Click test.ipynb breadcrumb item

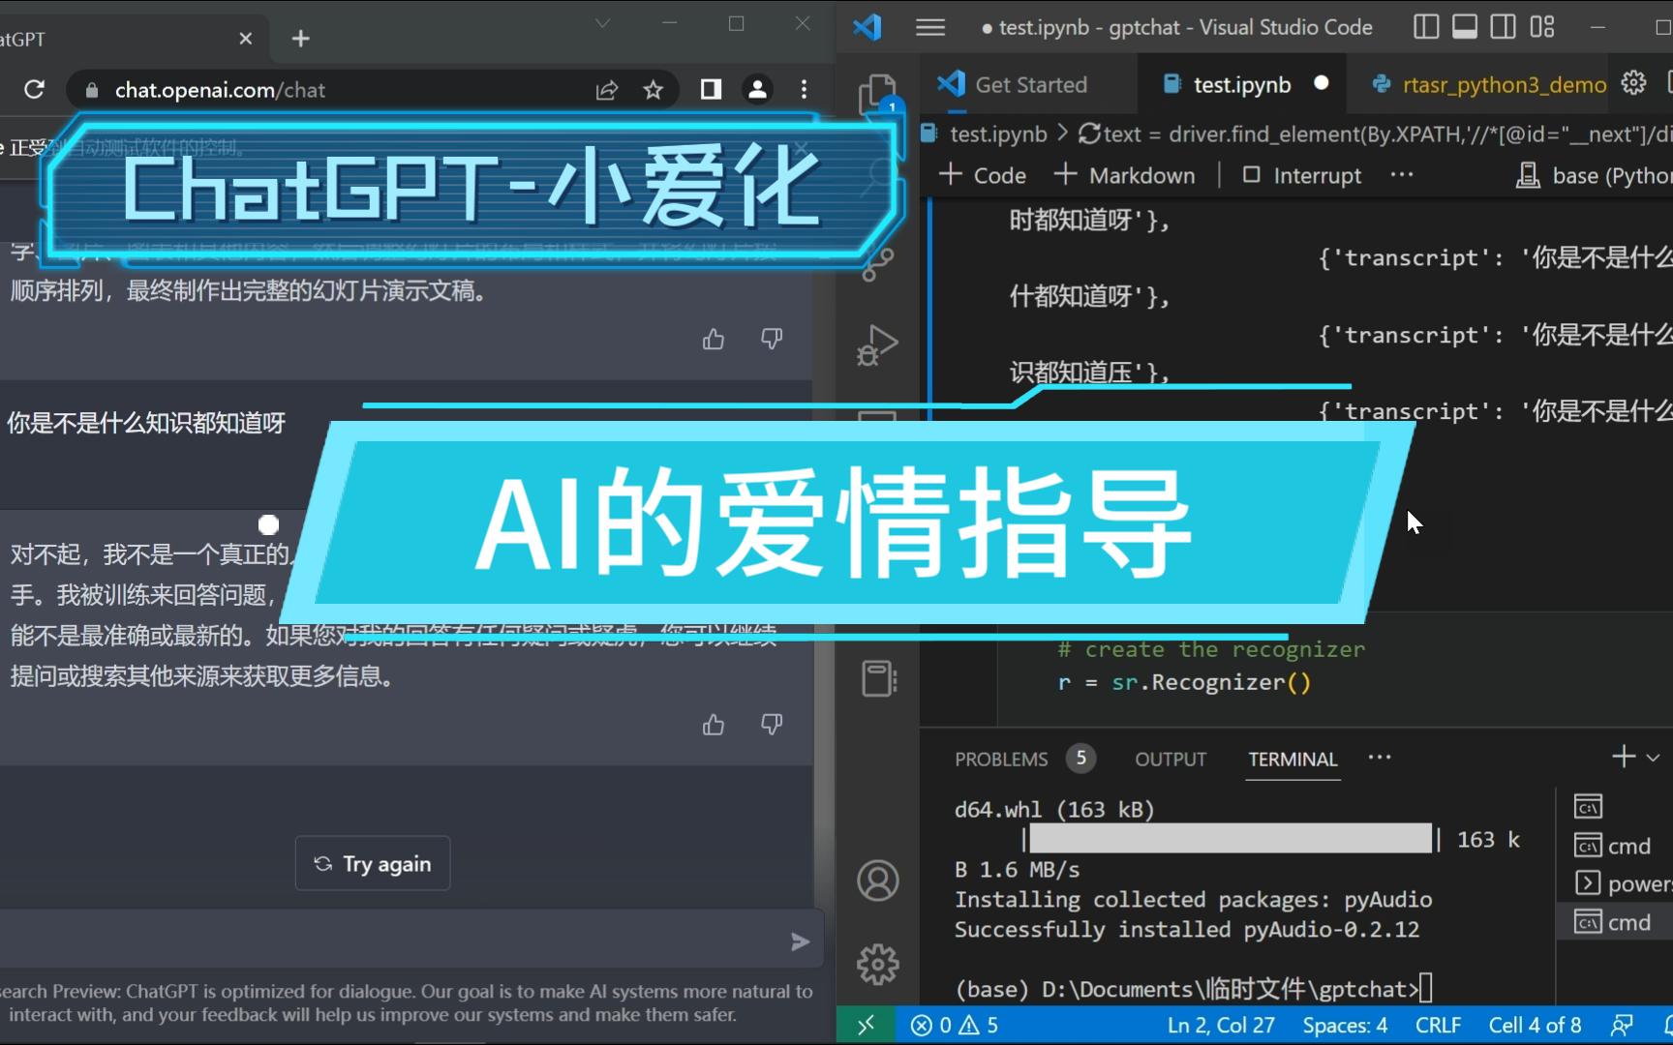pyautogui.click(x=998, y=134)
